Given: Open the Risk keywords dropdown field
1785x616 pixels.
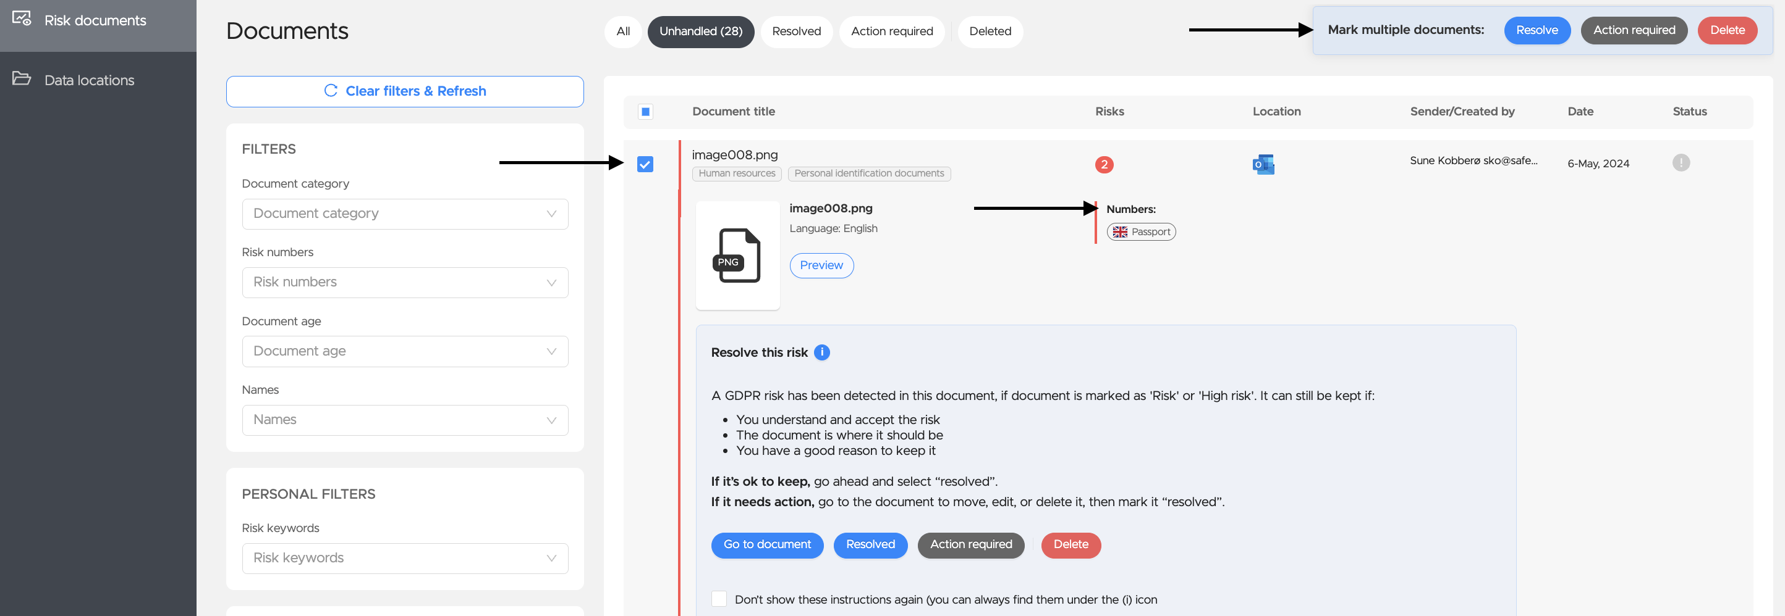Looking at the screenshot, I should pos(405,559).
